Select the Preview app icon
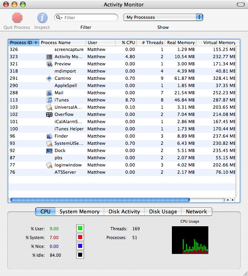The height and width of the screenshot is (276, 248). click(49, 64)
